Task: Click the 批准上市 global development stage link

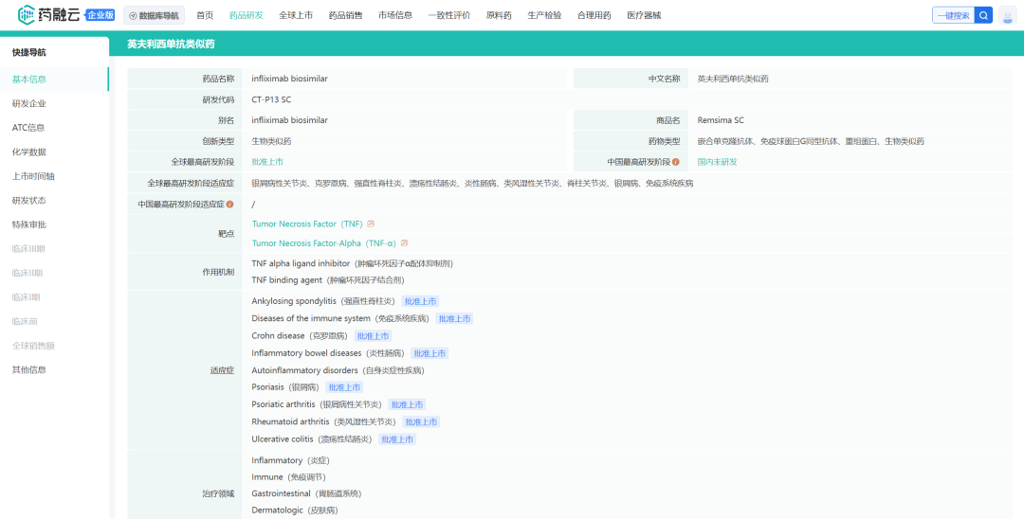Action: point(267,162)
